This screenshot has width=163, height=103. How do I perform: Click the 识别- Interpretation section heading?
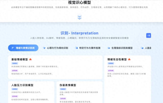coord(79,33)
